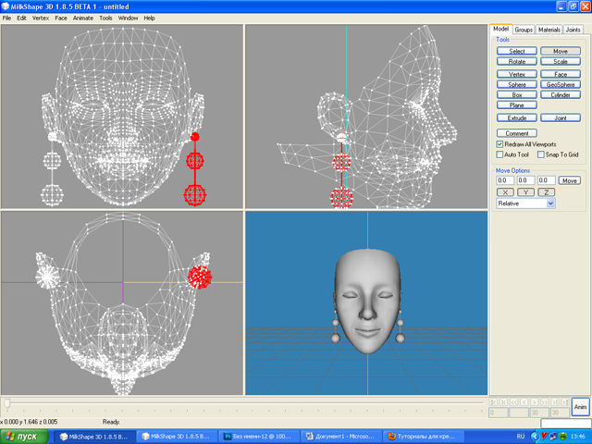Click the first Move Options value field
Viewport: 592px width, 444px height.
pyautogui.click(x=505, y=180)
